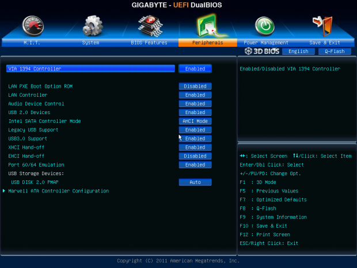357x268 pixels.
Task: Expand Marvell ATA Controller Configuration submenu
Action: pos(58,191)
